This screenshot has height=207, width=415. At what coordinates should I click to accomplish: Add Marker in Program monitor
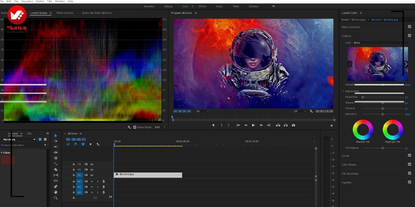[x=213, y=125]
